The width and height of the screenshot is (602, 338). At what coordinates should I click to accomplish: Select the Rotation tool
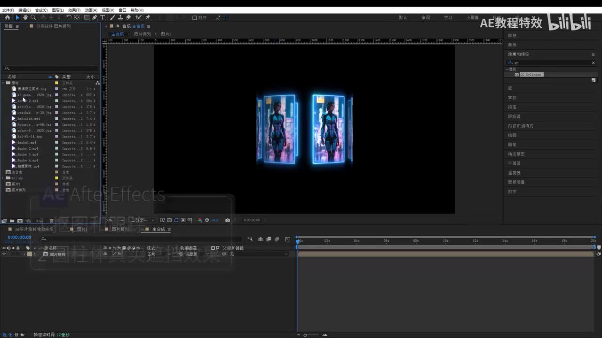click(x=69, y=17)
